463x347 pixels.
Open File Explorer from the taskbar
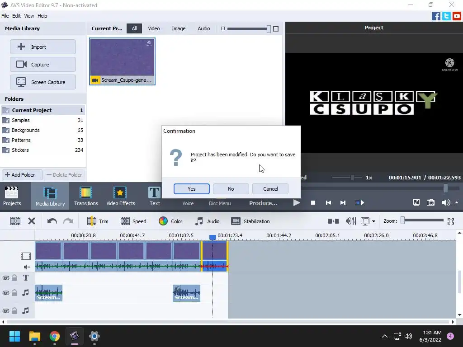[x=34, y=336]
